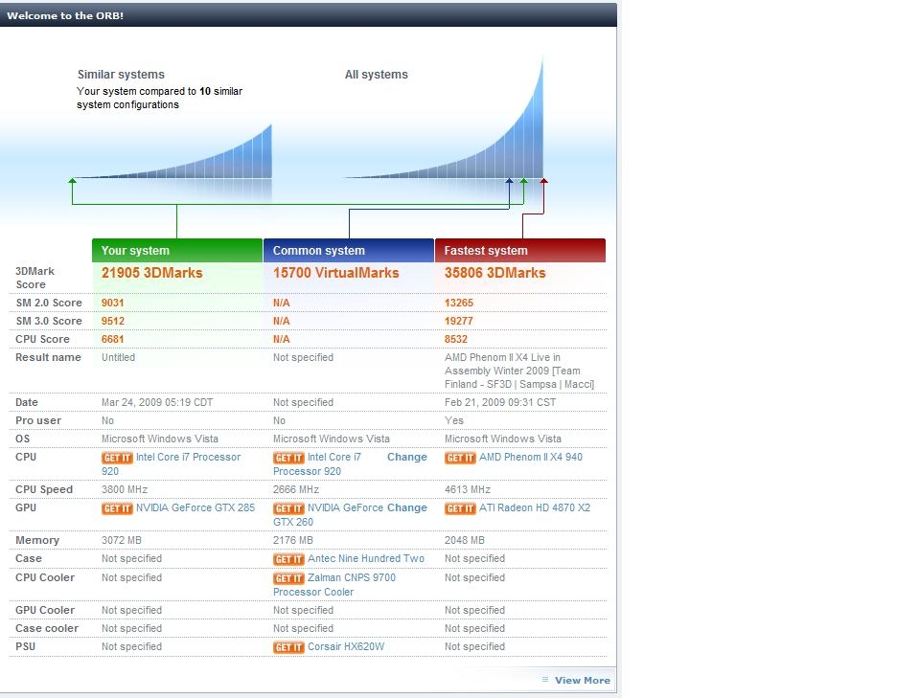Open Intel Core i7 Processor 920 link under Your system
The image size is (920, 698).
(172, 464)
